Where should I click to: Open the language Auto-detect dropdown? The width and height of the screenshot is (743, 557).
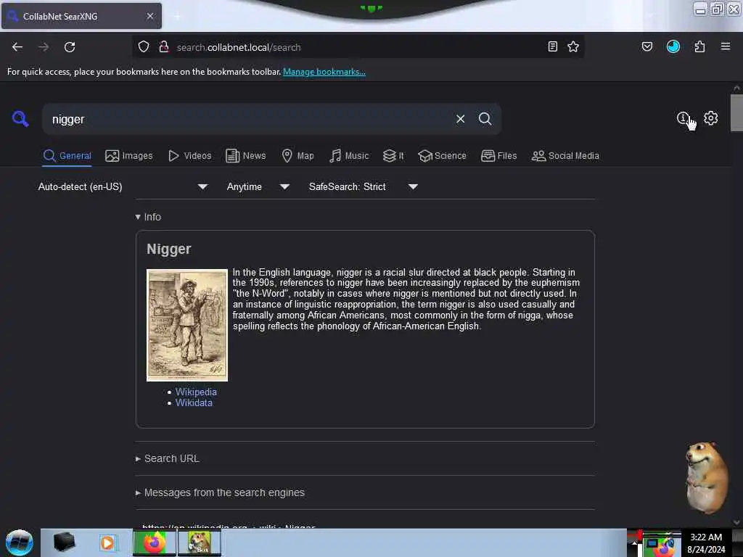pyautogui.click(x=123, y=186)
